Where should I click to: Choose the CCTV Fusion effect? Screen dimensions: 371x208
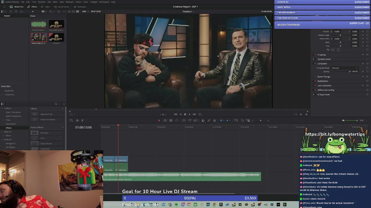click(47, 138)
